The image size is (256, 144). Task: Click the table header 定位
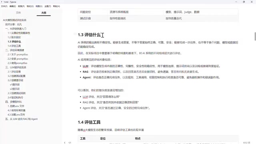tap(103, 138)
